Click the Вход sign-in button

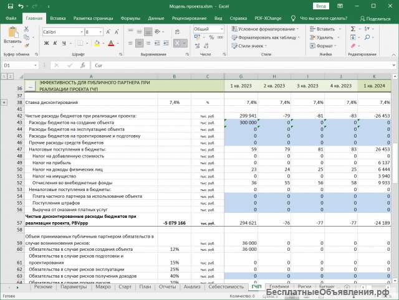pyautogui.click(x=320, y=6)
